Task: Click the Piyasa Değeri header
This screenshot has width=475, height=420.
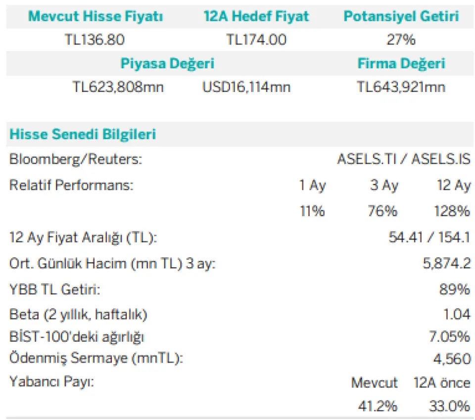Action: [167, 64]
